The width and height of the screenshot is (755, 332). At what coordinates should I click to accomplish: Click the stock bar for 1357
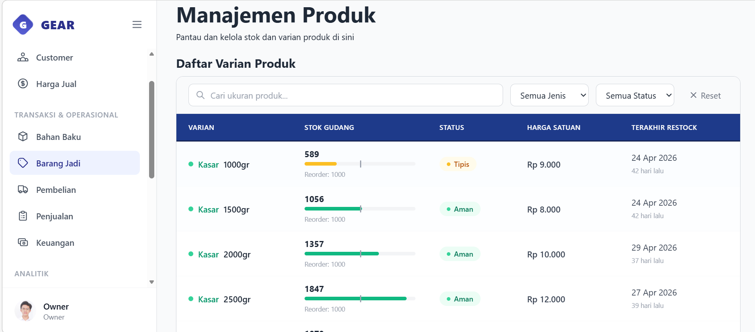[x=360, y=253]
